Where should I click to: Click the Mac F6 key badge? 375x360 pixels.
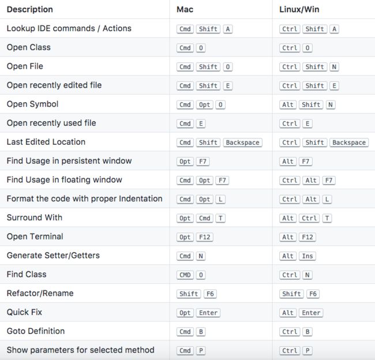(x=210, y=294)
